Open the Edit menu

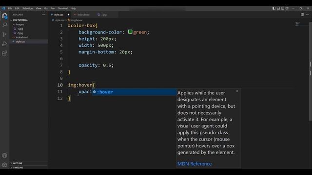tap(18, 8)
